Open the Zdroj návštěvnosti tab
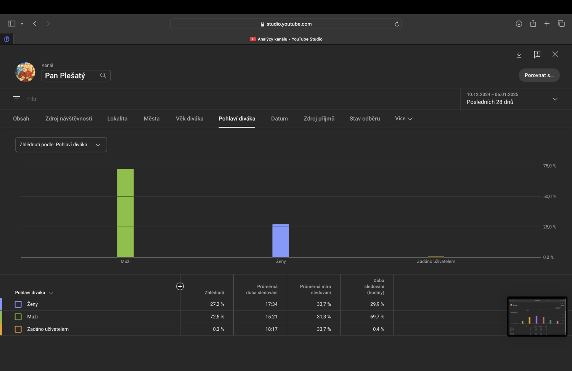The height and width of the screenshot is (371, 572). coord(69,118)
